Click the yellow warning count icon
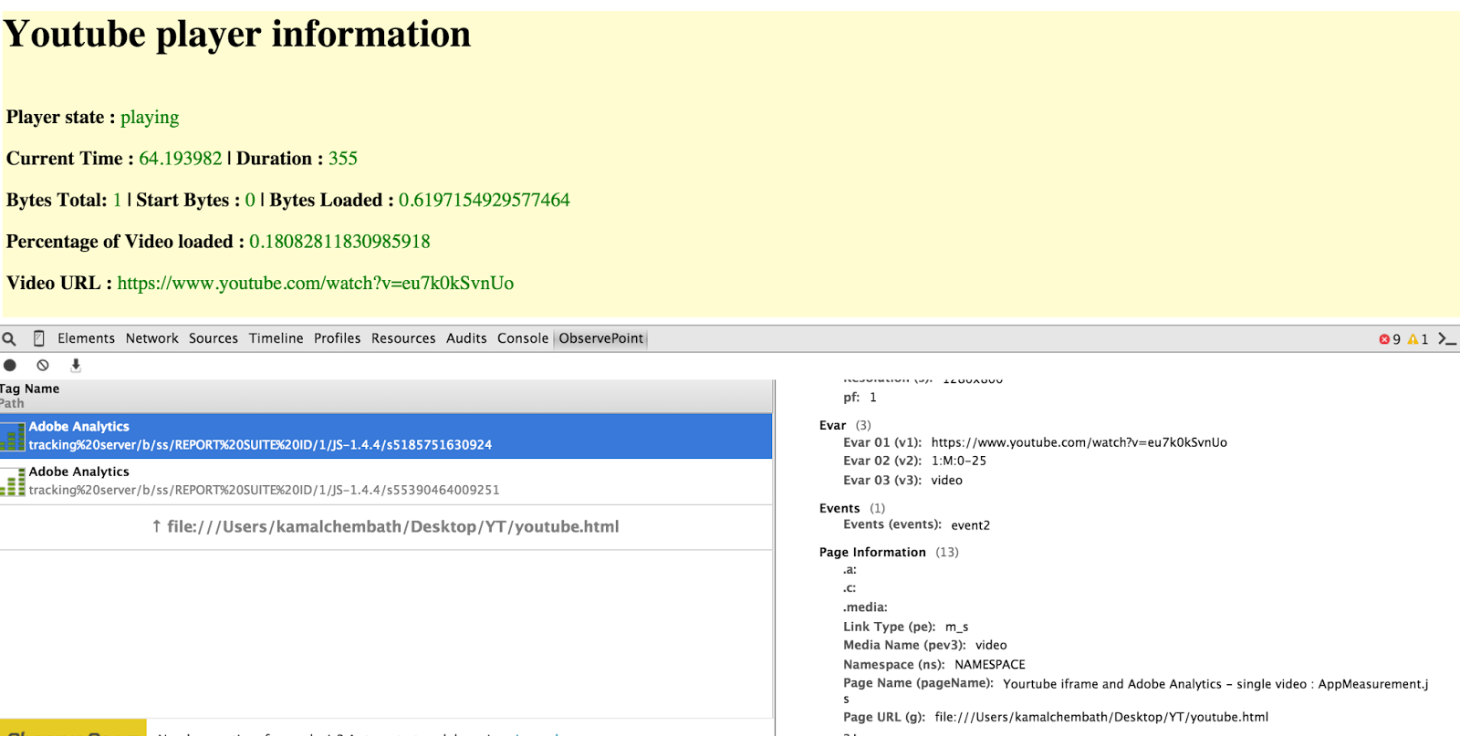 point(1413,339)
